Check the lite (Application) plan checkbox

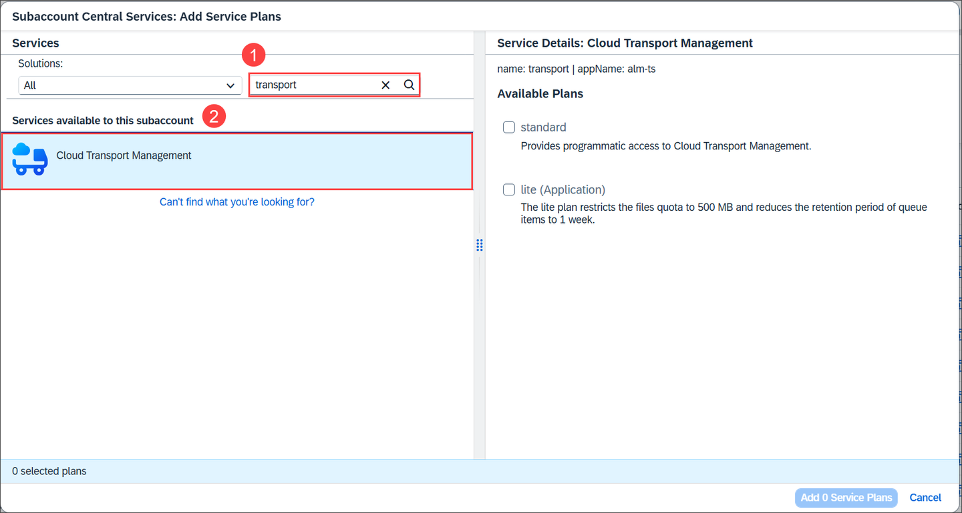509,190
